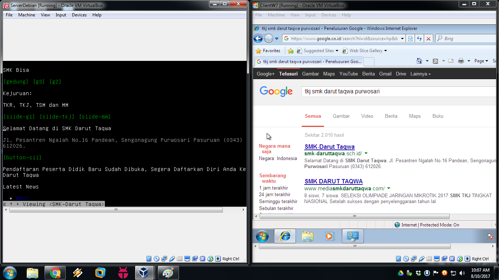Expand the Suggested Sites dropdown

click(337, 51)
